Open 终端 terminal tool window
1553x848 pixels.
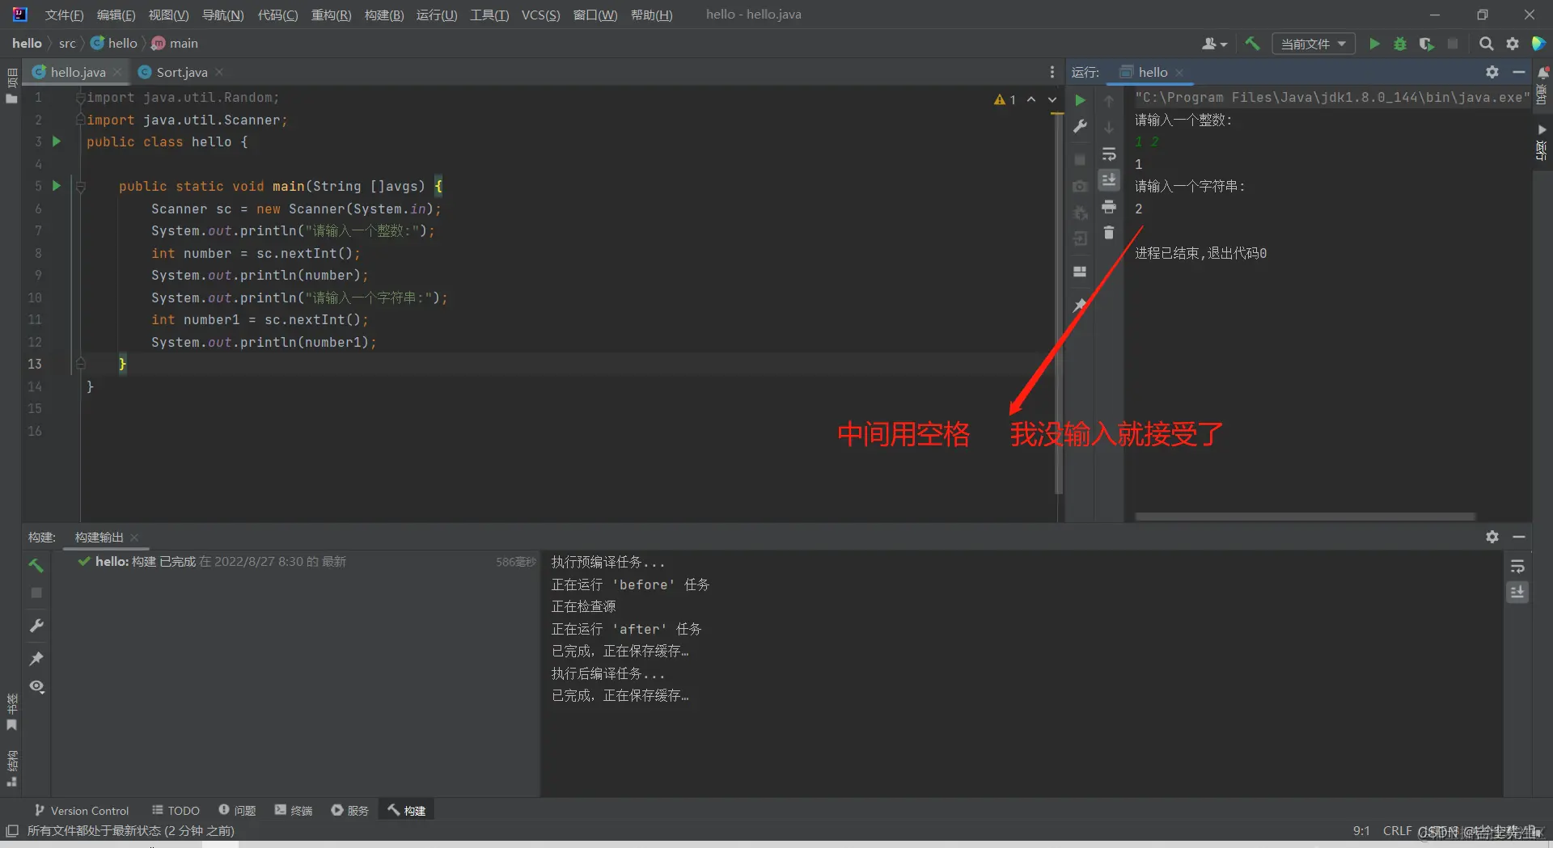pos(293,810)
